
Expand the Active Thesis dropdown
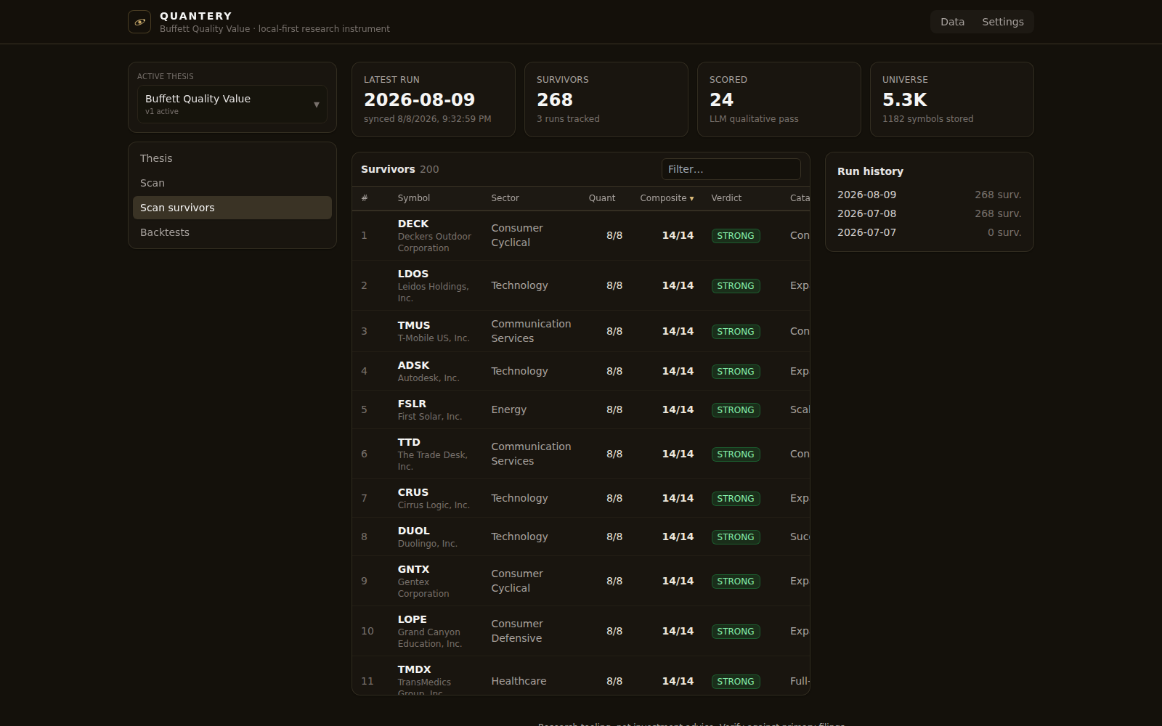tap(232, 104)
